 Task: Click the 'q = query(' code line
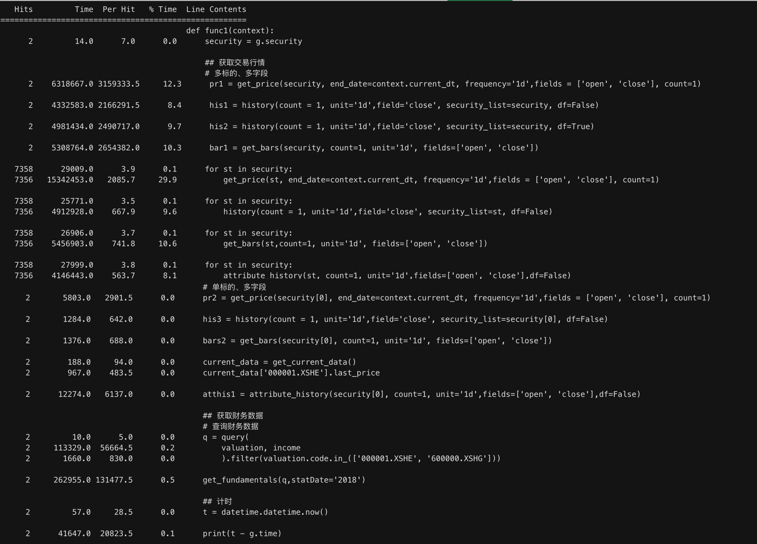tap(226, 437)
